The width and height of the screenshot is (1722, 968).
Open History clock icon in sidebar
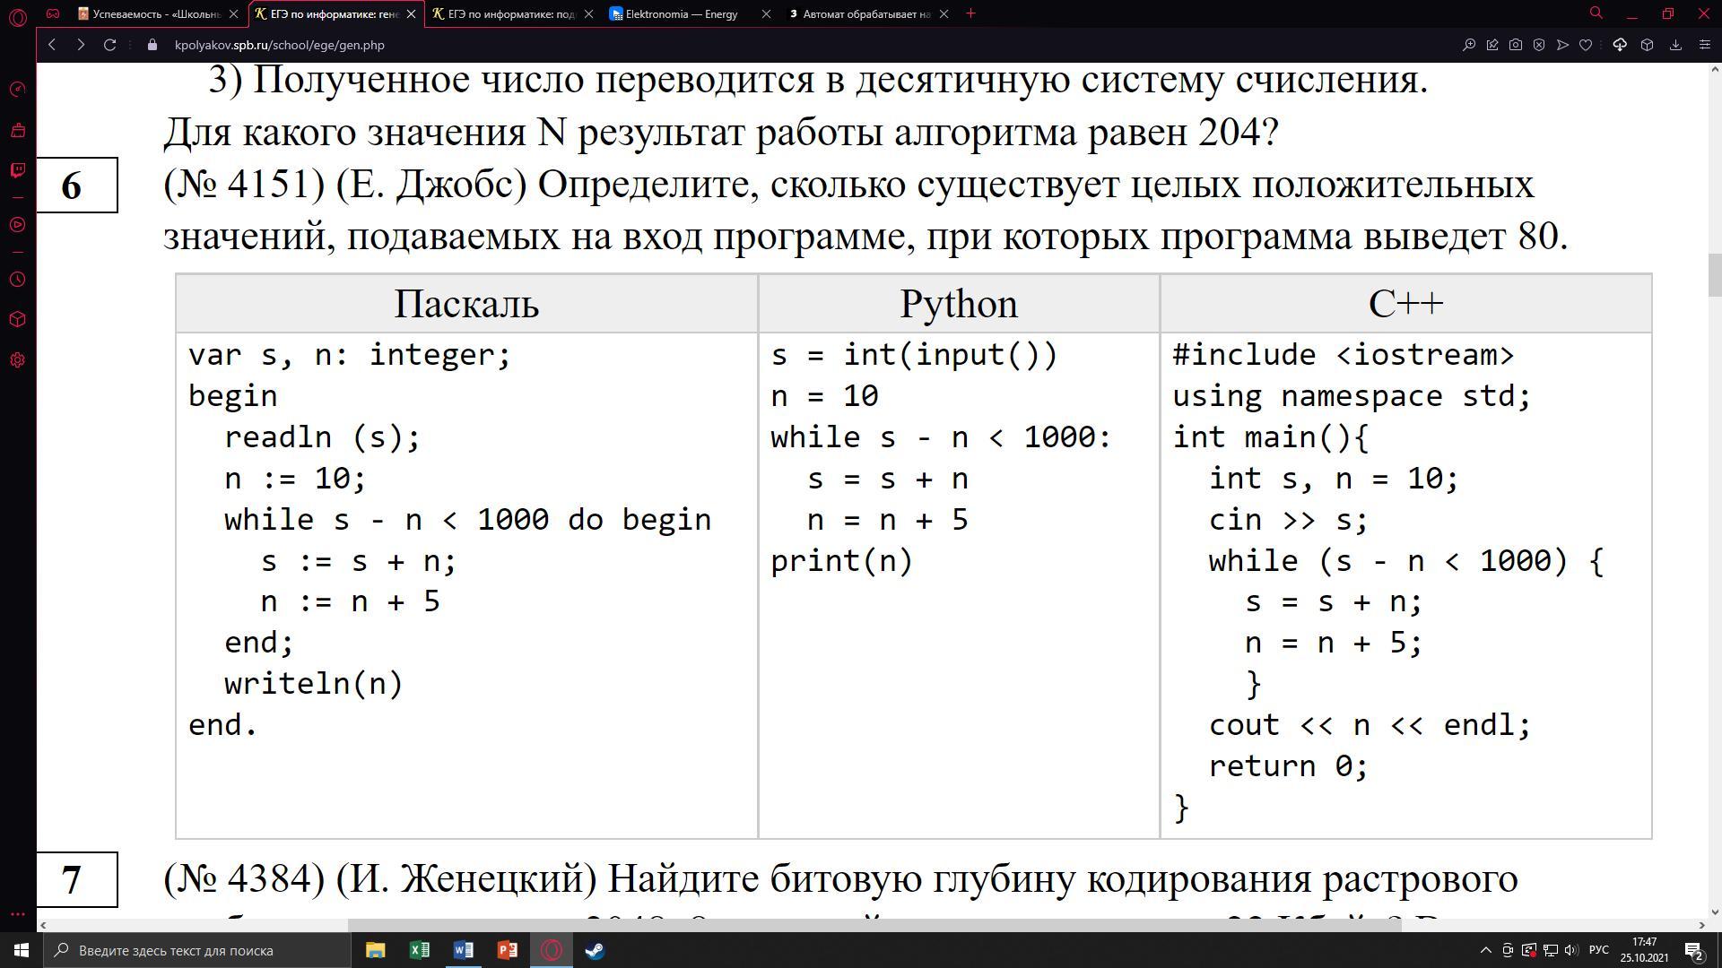click(x=17, y=280)
